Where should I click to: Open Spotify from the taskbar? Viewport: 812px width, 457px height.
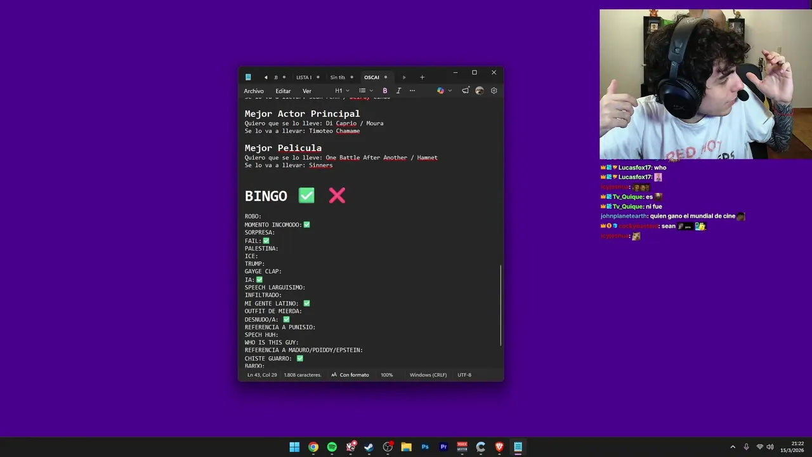coord(332,447)
